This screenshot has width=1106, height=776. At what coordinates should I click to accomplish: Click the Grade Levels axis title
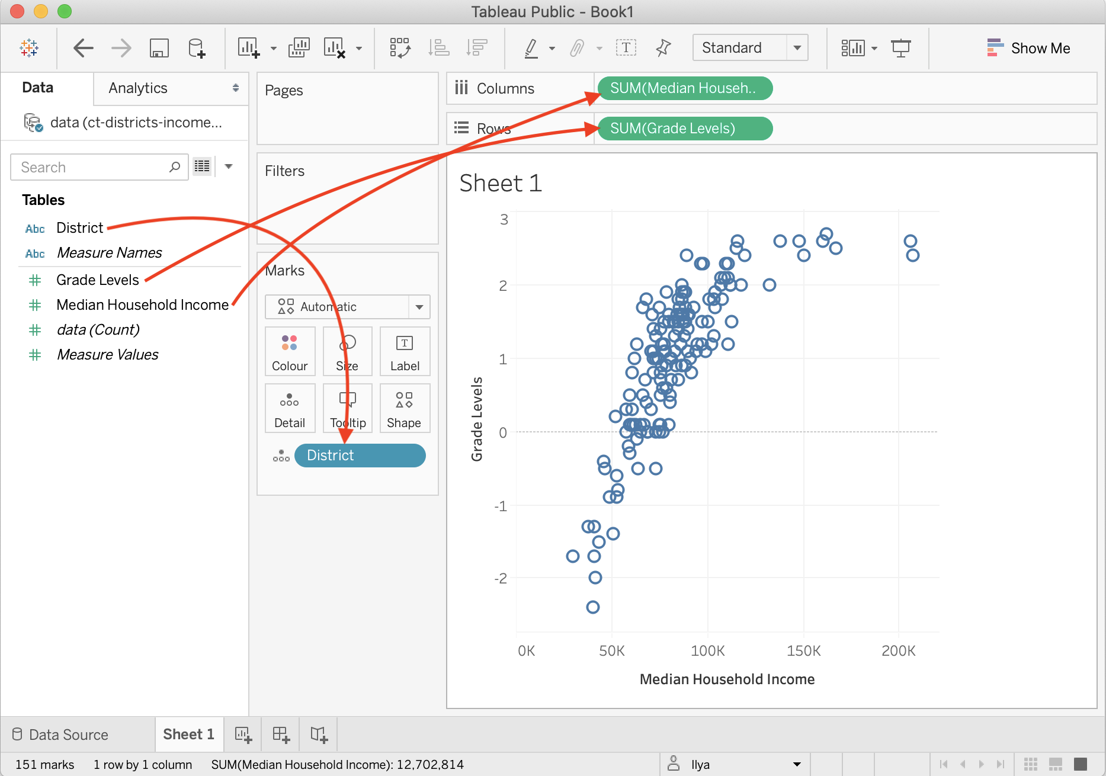(476, 419)
